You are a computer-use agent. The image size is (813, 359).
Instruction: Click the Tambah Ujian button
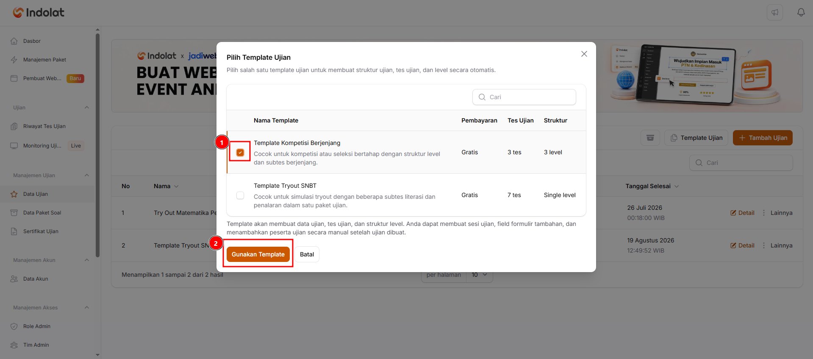763,138
